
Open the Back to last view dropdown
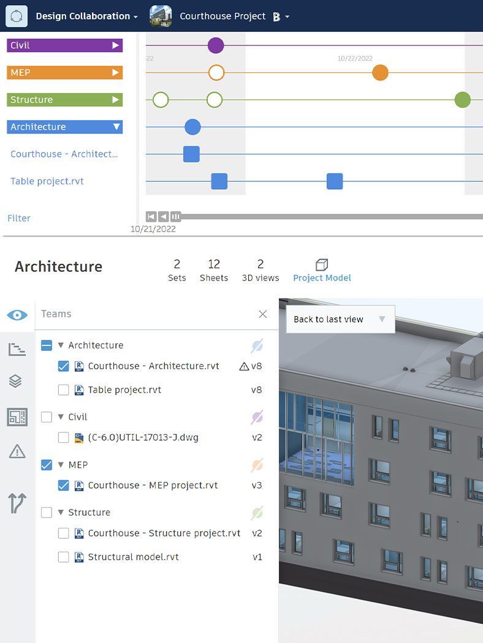tap(340, 319)
